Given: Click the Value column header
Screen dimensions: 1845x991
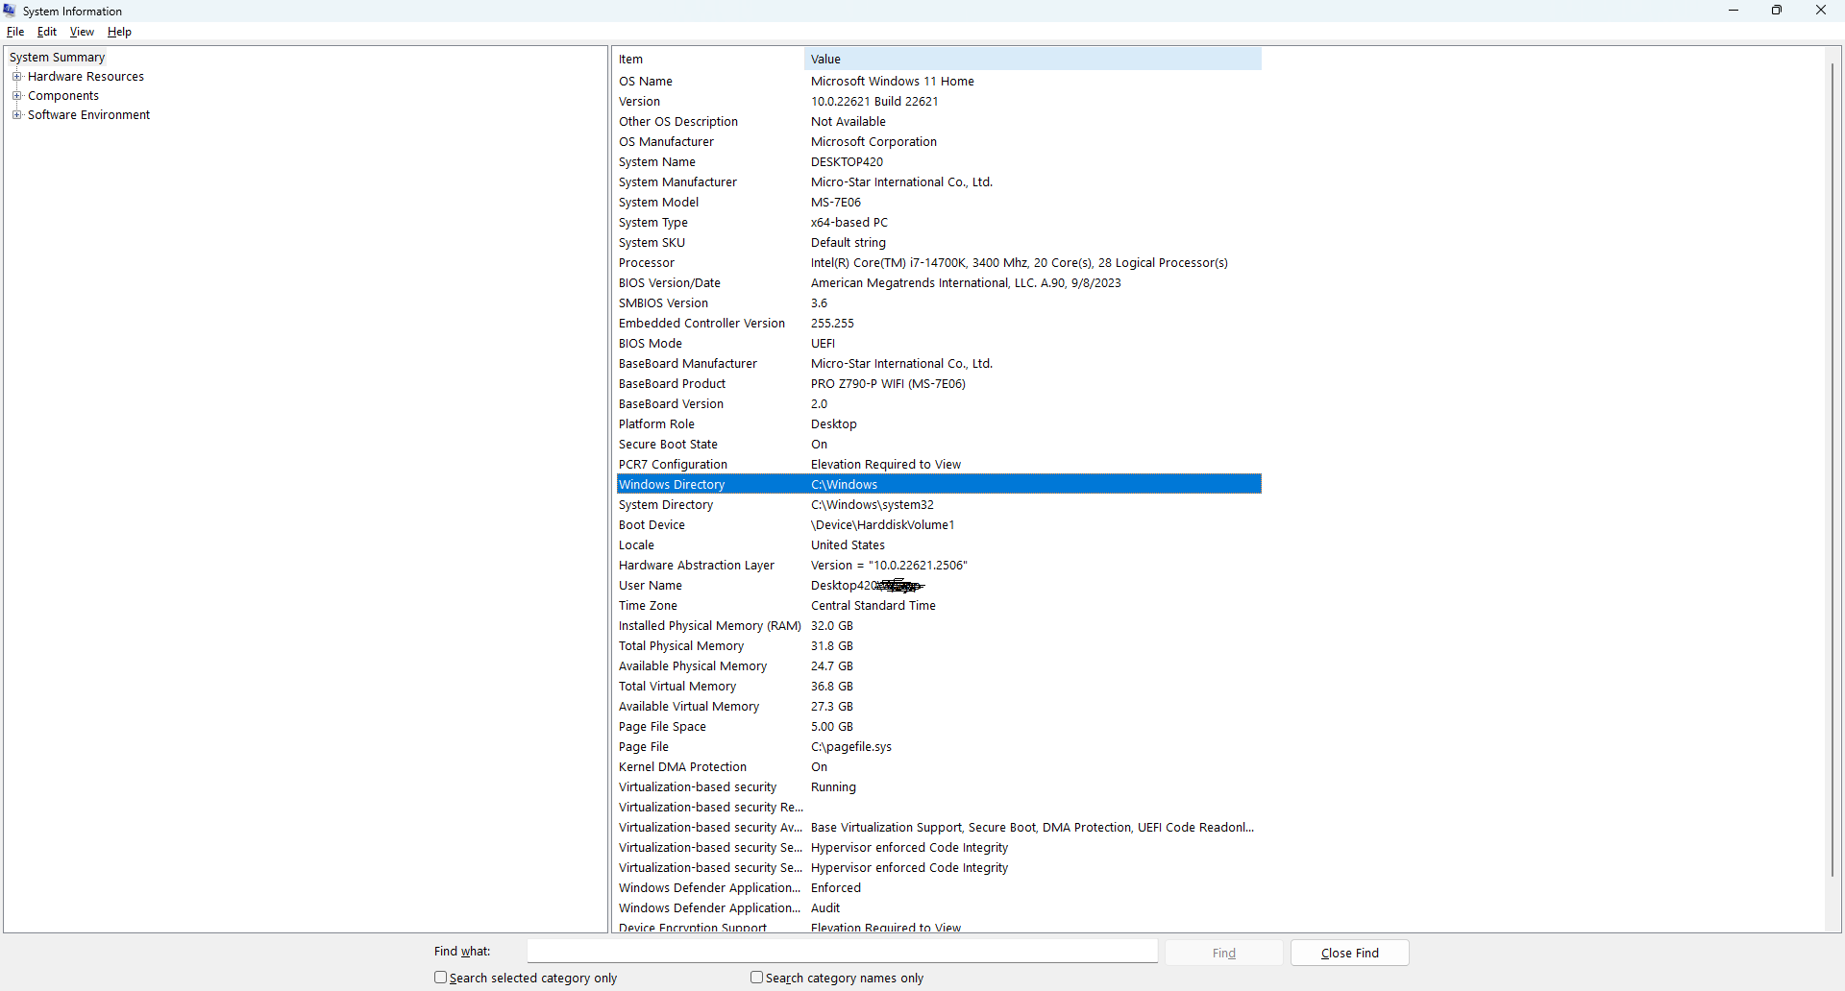Looking at the screenshot, I should (x=1033, y=60).
